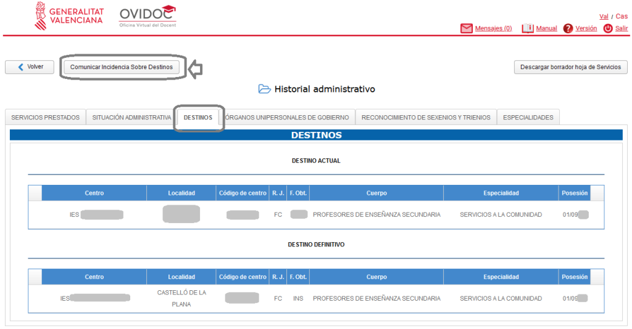632x329 pixels.
Task: Click the folder icon beside Historial administrativo
Action: 265,89
